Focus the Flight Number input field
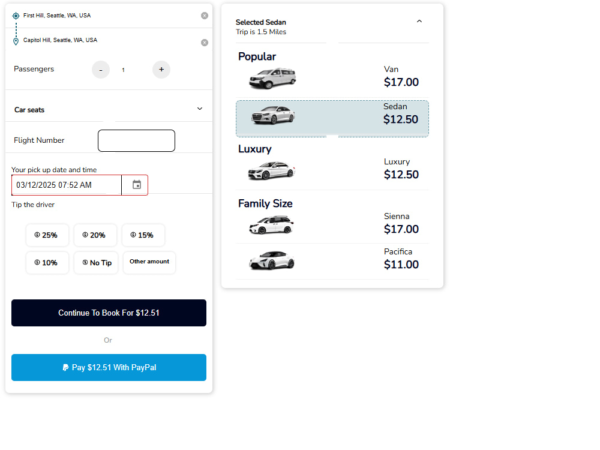 137,141
